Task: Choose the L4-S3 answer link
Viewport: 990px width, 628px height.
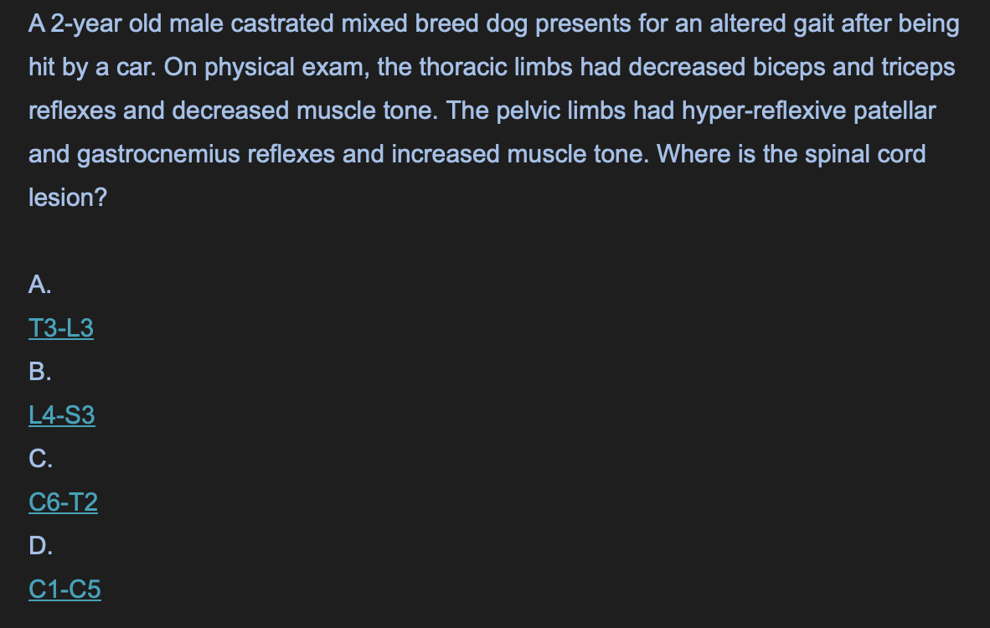Action: (x=62, y=414)
